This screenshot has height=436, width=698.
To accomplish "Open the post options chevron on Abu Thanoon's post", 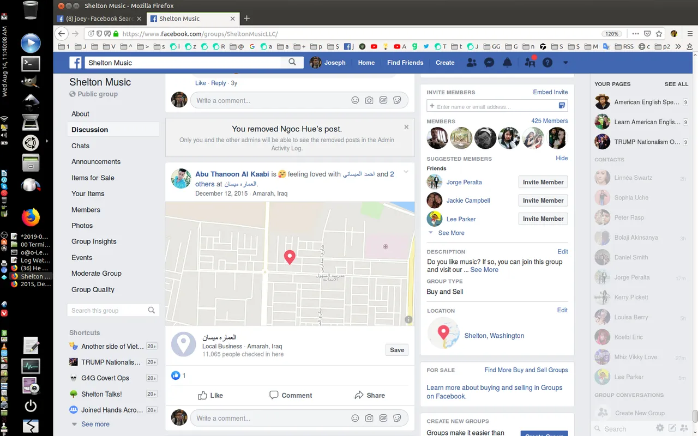I will pyautogui.click(x=406, y=172).
